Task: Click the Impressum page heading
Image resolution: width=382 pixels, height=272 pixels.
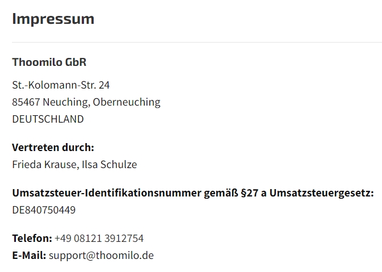Action: [53, 19]
